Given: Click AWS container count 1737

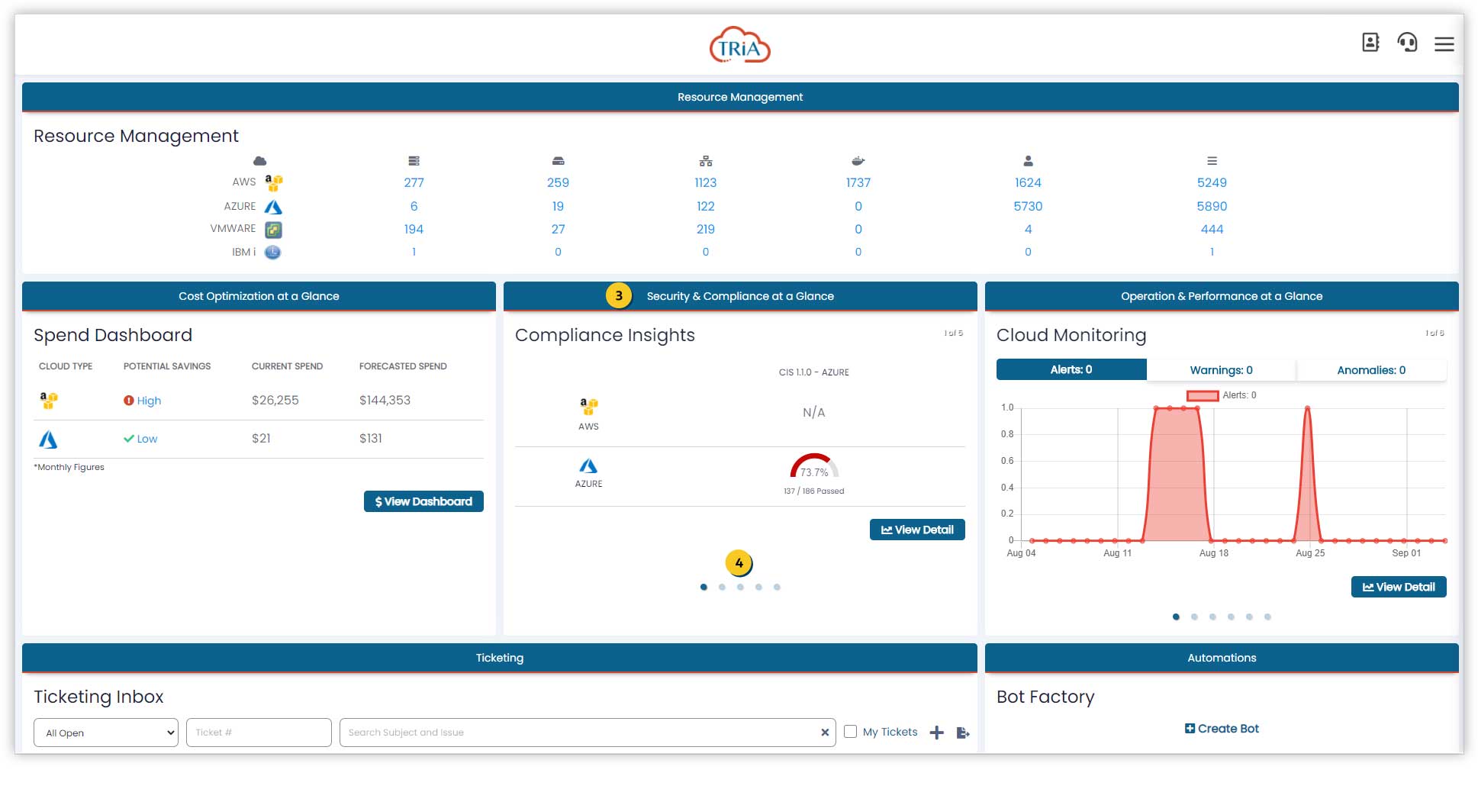Looking at the screenshot, I should click(x=858, y=182).
